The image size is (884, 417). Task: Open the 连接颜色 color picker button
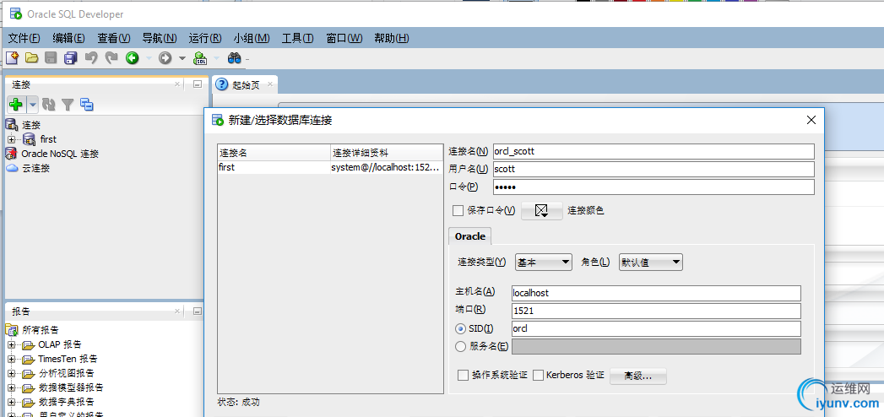(542, 210)
